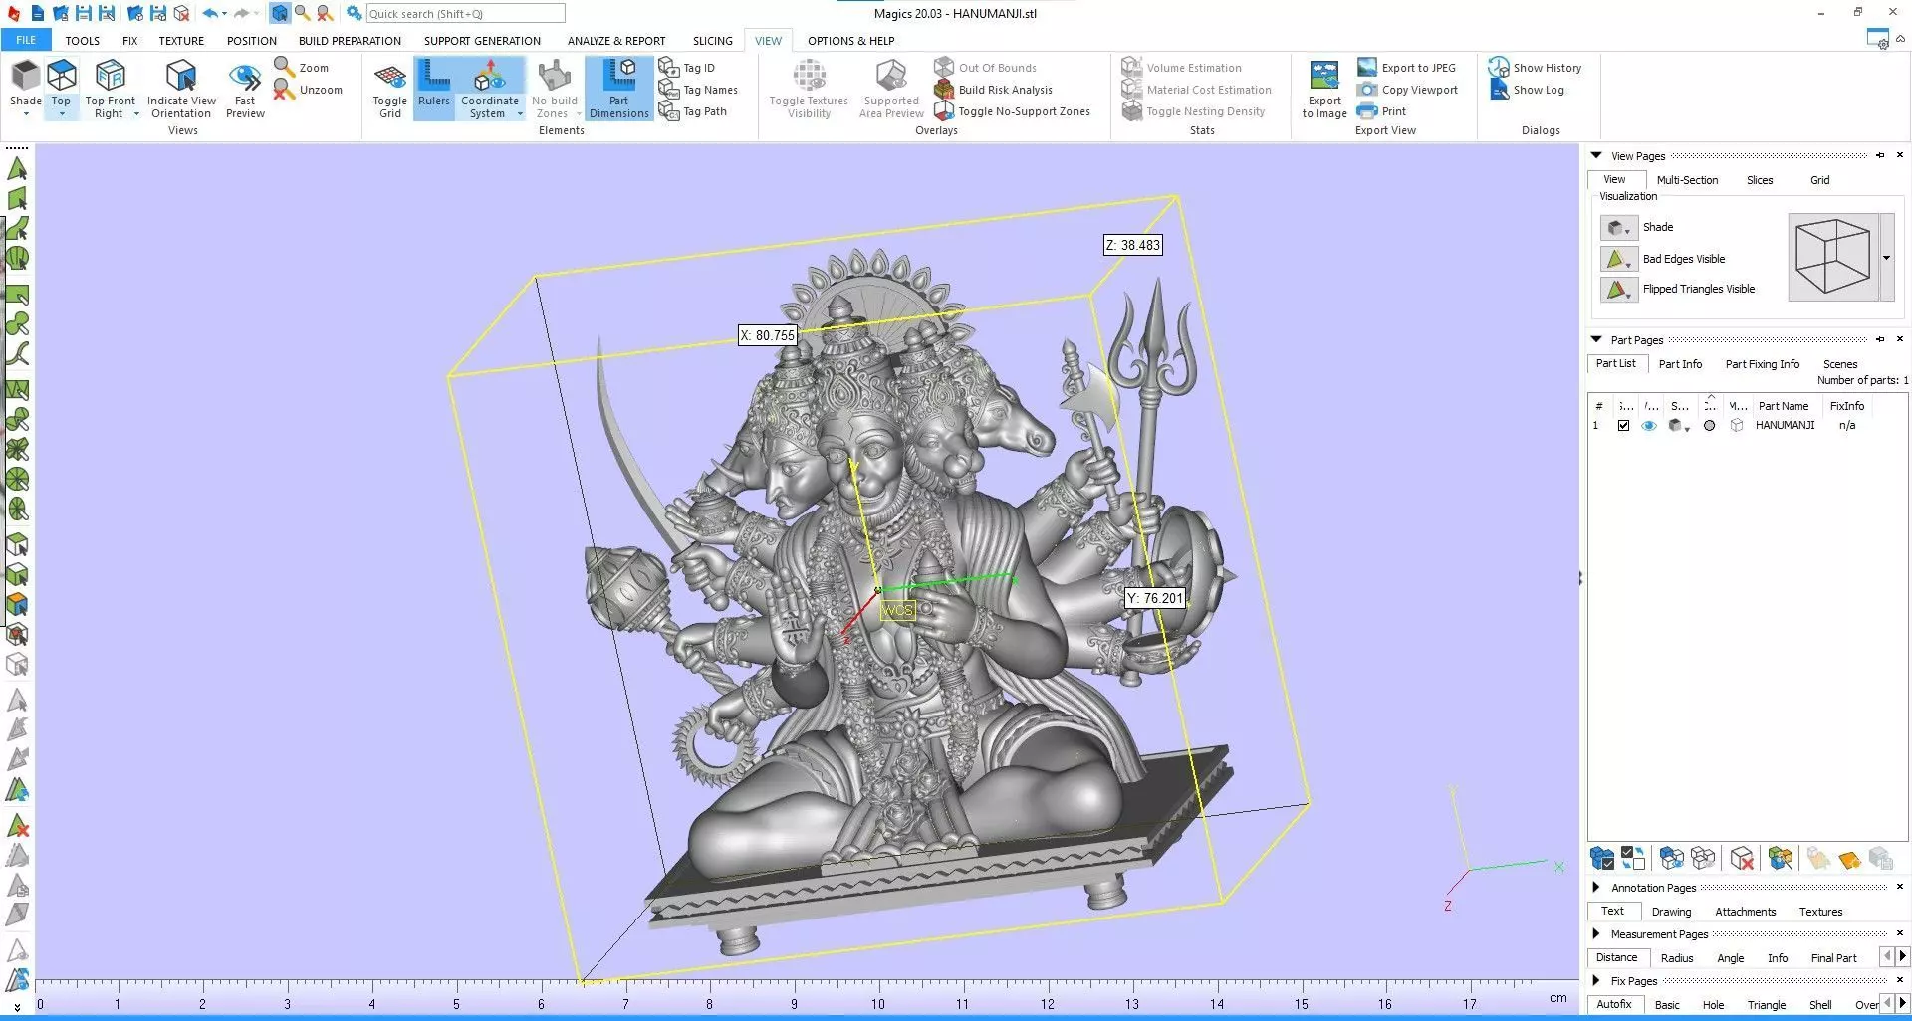Open Shade visualization dropdown in View Pages
This screenshot has width=1912, height=1021.
1617,228
